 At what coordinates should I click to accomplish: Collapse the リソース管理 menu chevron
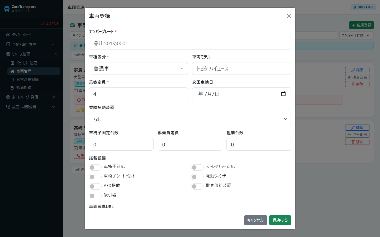pyautogui.click(x=55, y=54)
